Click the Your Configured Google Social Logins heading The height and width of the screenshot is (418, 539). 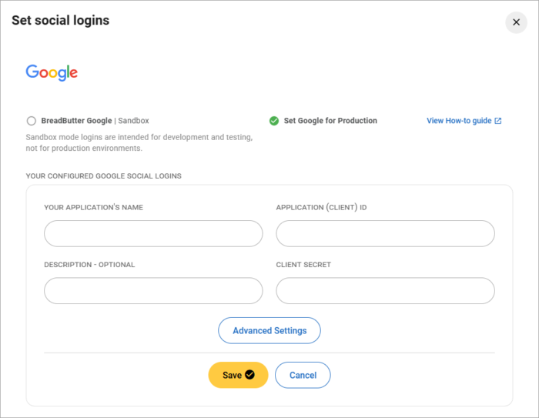click(103, 176)
